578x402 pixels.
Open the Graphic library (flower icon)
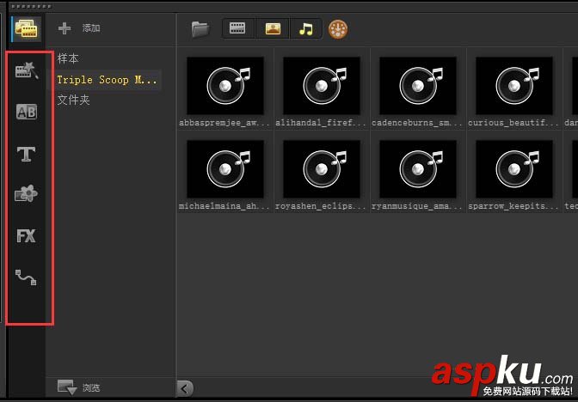coord(26,193)
